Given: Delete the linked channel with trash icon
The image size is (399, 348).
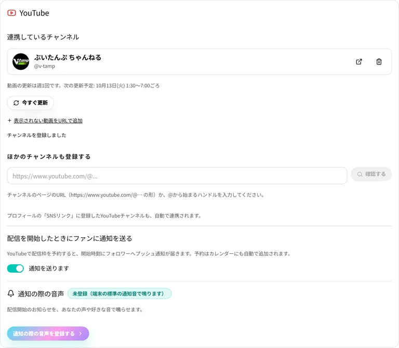Looking at the screenshot, I should pyautogui.click(x=379, y=62).
